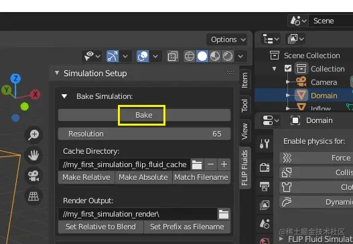353x244 pixels.
Task: Select Scene Collection in the outliner
Action: [311, 55]
